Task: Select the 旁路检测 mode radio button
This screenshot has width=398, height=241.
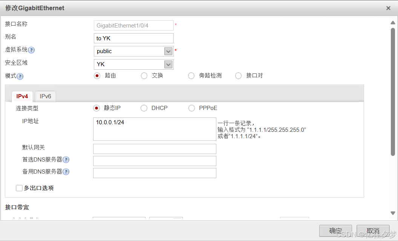Action: [x=191, y=76]
